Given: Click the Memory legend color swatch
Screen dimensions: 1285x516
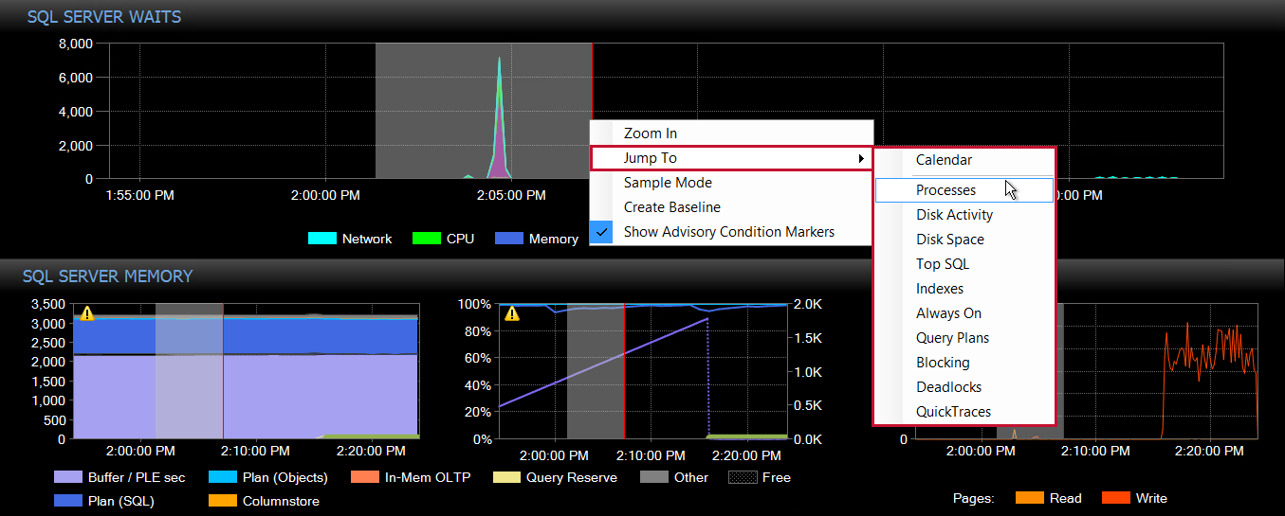Looking at the screenshot, I should pyautogui.click(x=509, y=239).
